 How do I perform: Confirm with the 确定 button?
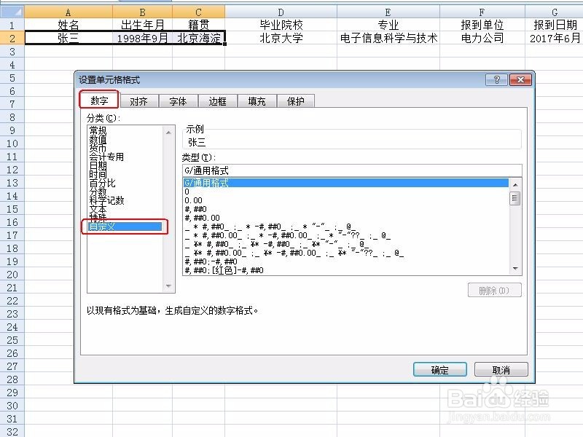440,370
